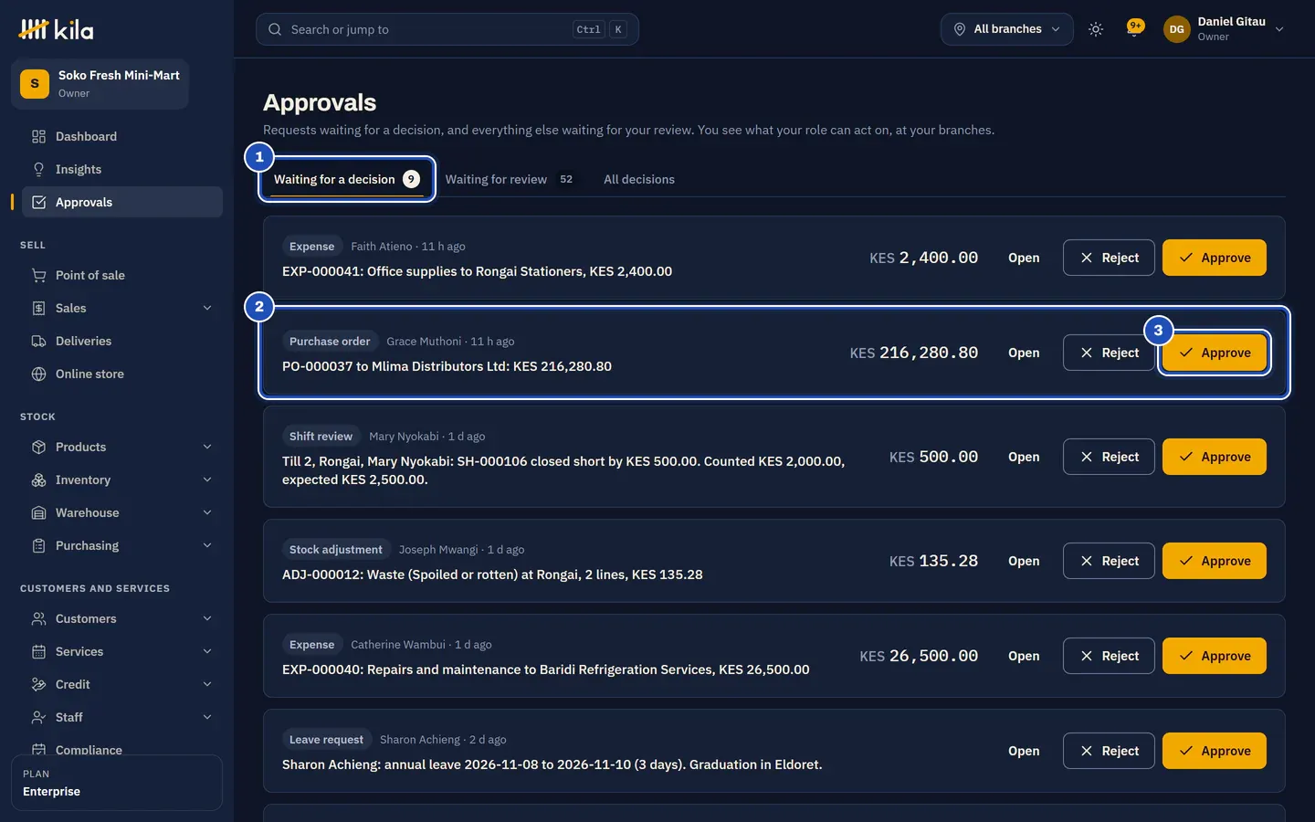Open notifications bell with 9+ badge
This screenshot has width=1315, height=822.
click(x=1135, y=28)
